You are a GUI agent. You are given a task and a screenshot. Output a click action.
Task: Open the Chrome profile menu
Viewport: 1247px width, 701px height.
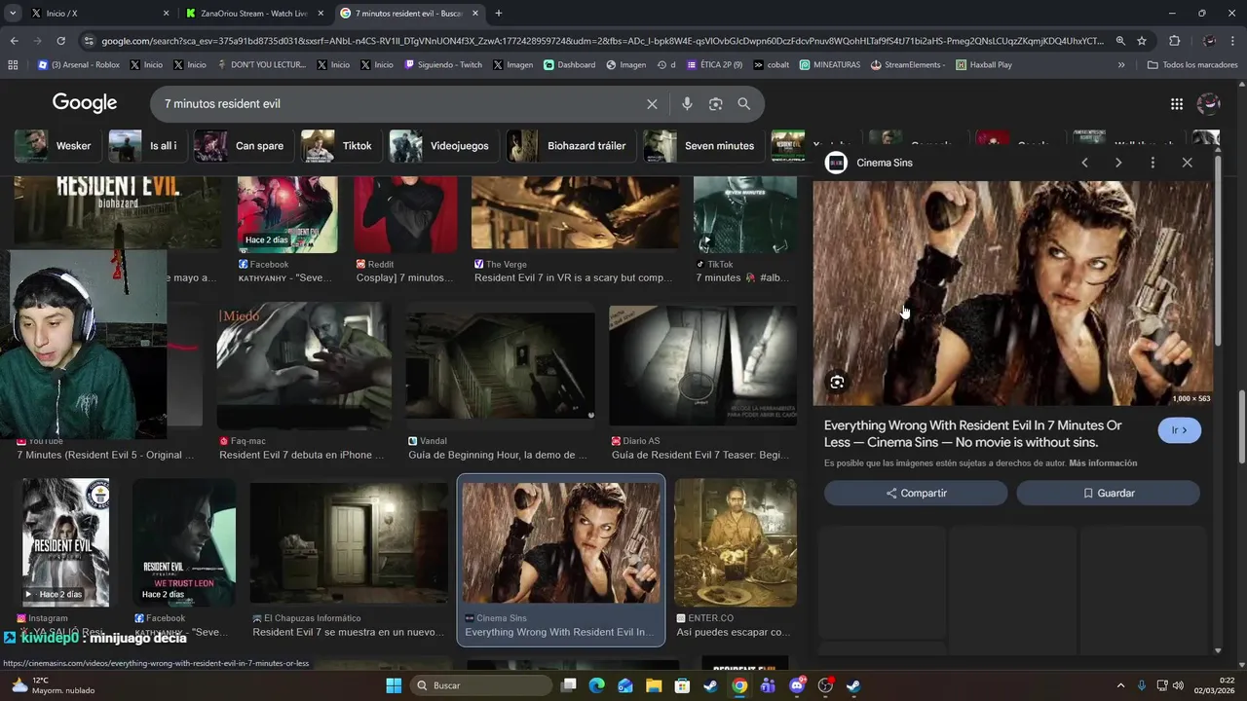tap(1209, 41)
